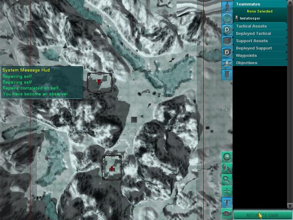Click the crosshair center-map tool
293x220 pixels.
(227, 191)
